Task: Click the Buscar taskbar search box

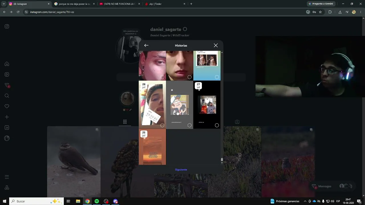Action: click(36, 201)
